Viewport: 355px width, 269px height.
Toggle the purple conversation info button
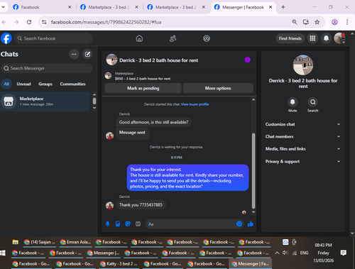[x=248, y=60]
